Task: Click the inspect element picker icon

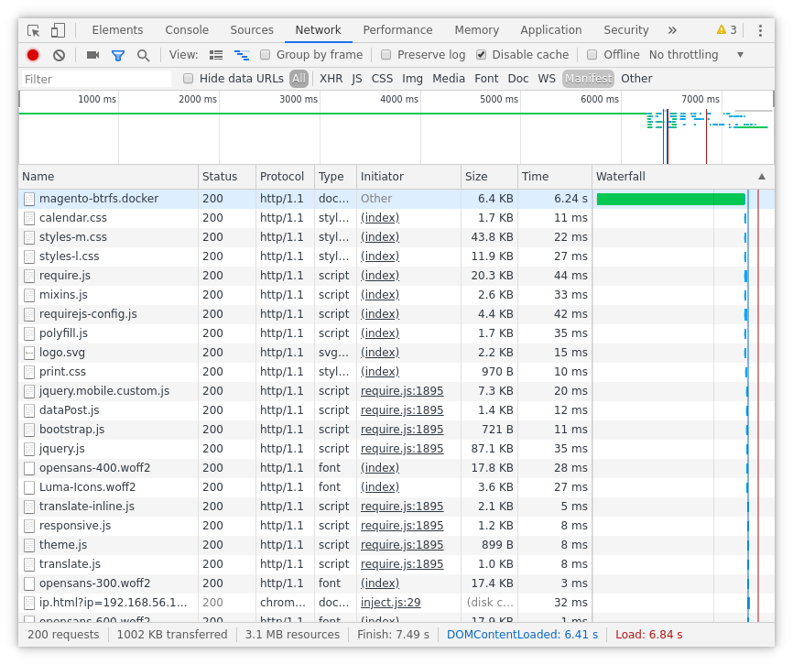Action: tap(34, 30)
